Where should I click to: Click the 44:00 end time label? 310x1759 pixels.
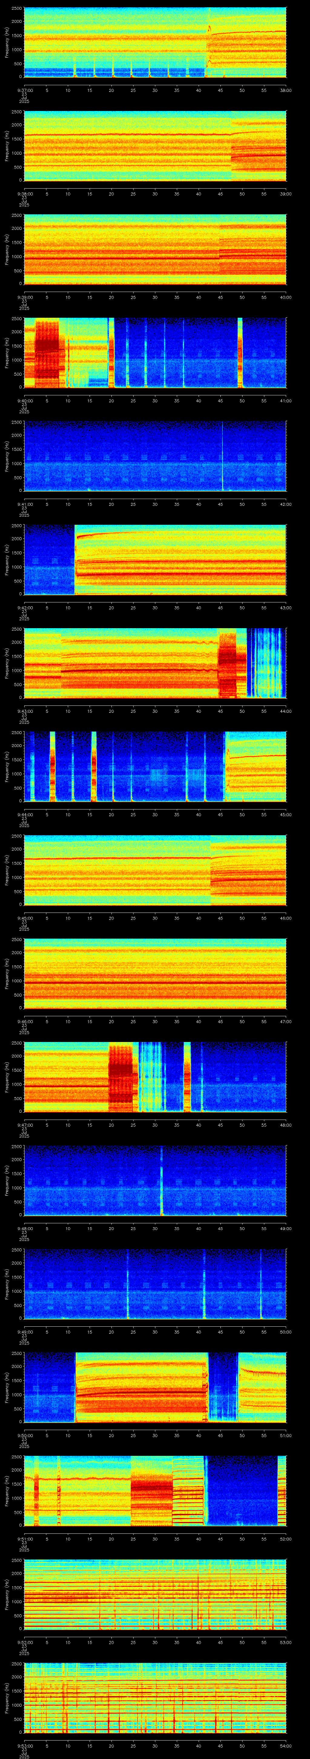pos(285,711)
